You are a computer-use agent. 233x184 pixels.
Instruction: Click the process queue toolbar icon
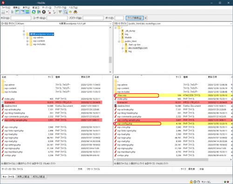[39, 12]
